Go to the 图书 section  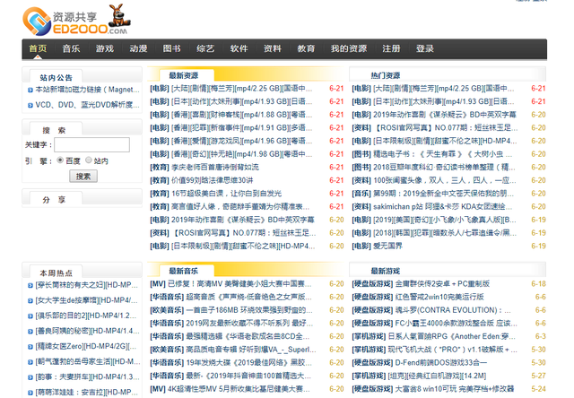[x=172, y=48]
